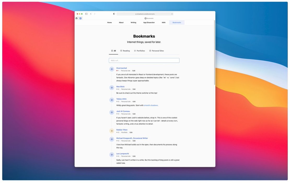
Task: Focus the Add a url input field
Action: click(x=144, y=60)
